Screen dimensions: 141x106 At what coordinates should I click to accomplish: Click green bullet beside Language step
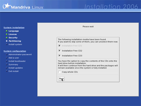[6, 31]
